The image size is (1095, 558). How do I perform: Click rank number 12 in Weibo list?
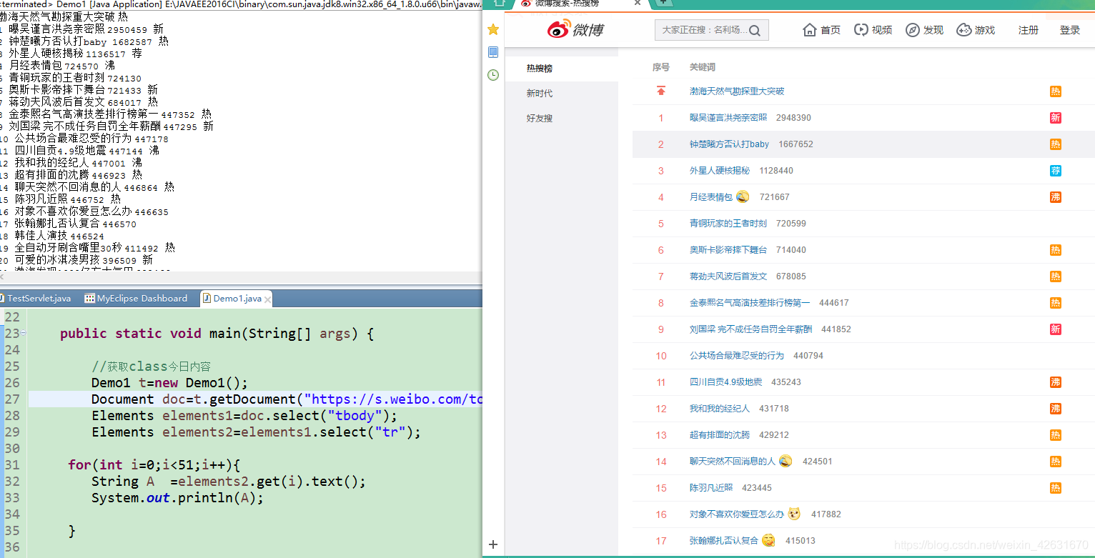point(661,409)
